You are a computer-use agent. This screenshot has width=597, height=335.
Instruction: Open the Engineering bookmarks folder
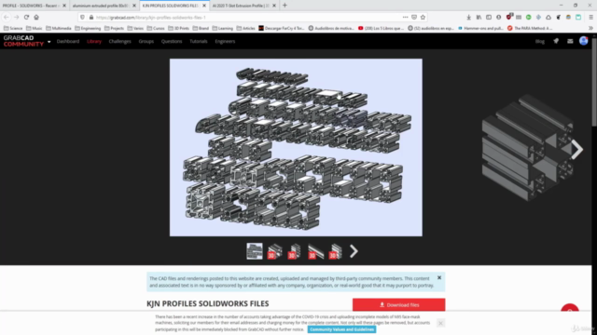88,28
